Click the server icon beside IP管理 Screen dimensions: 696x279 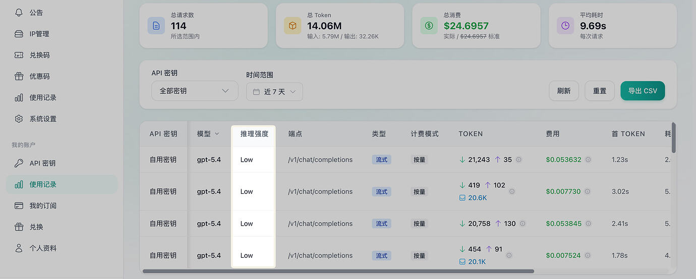pyautogui.click(x=19, y=34)
